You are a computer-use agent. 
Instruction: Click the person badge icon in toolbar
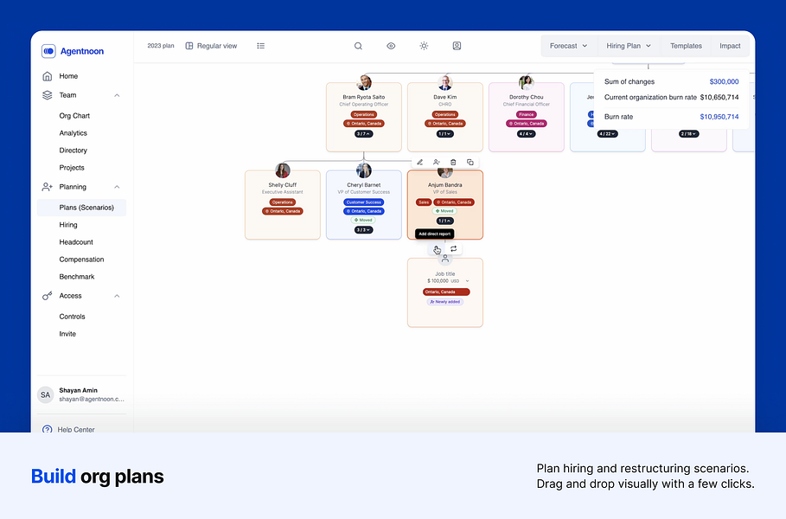(x=457, y=46)
